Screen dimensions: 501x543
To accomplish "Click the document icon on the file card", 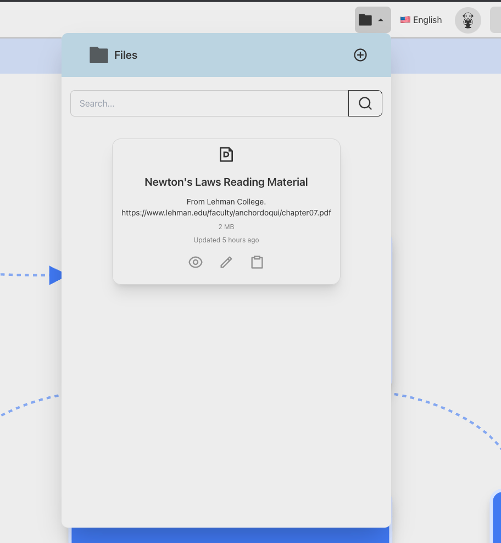I will pos(226,154).
